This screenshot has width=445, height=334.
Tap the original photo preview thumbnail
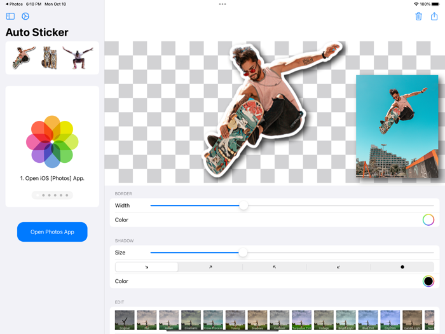click(397, 127)
